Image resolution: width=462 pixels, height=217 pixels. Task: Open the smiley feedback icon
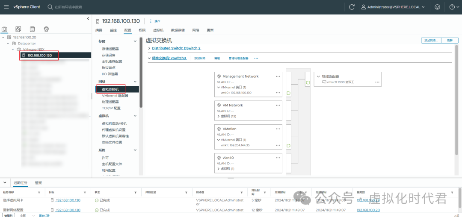(438, 7)
